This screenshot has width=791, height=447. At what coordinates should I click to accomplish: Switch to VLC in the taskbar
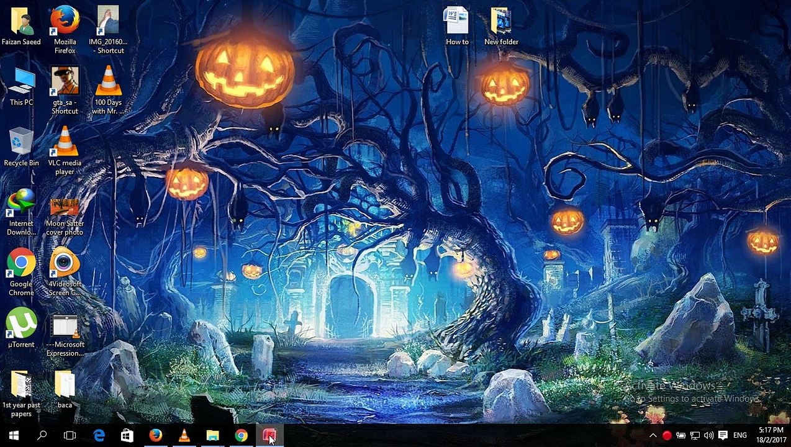(184, 436)
